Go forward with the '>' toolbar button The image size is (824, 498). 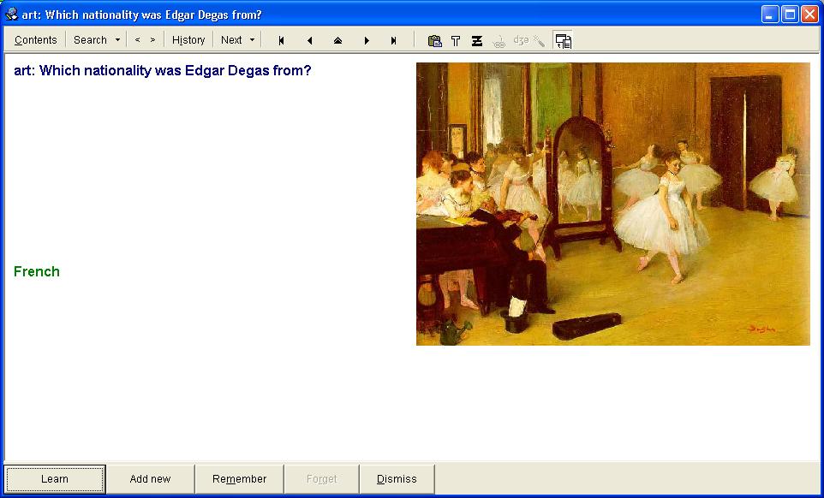(152, 40)
